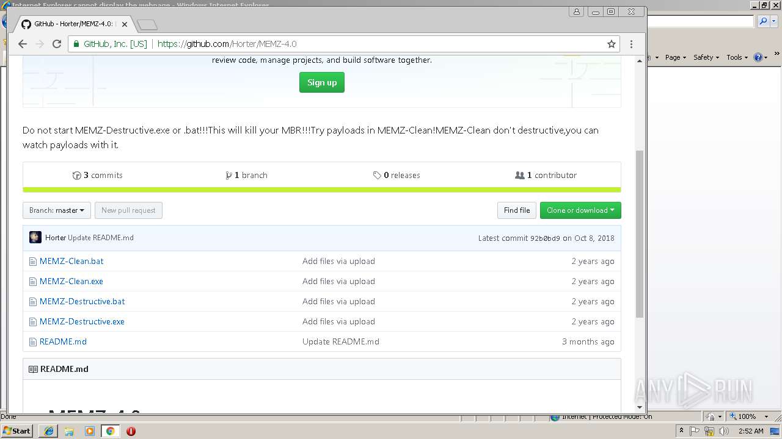The width and height of the screenshot is (782, 439).
Task: Open Chrome three-dot menu
Action: point(631,44)
